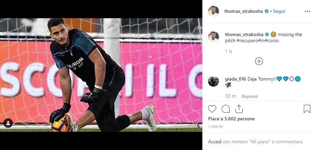Click the verified badge in the post header
The image size is (315, 150).
pos(267,11)
